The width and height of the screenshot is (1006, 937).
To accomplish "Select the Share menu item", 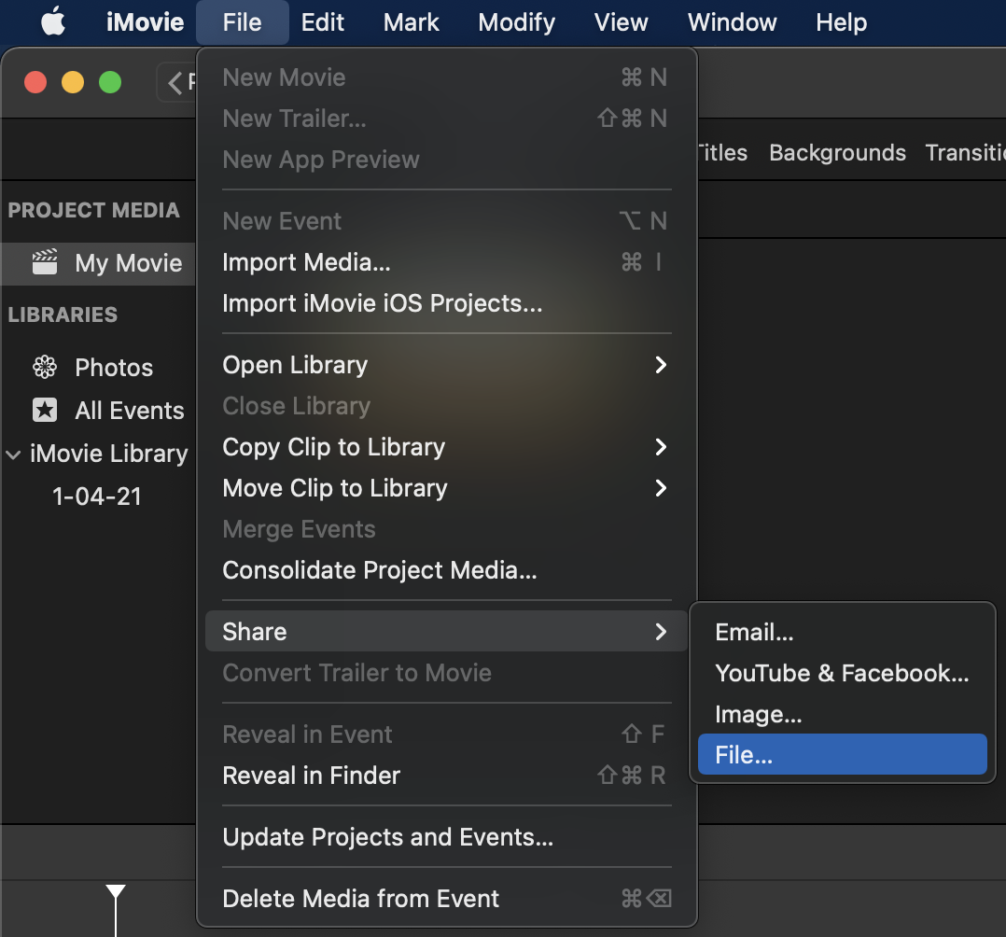I will tap(446, 632).
